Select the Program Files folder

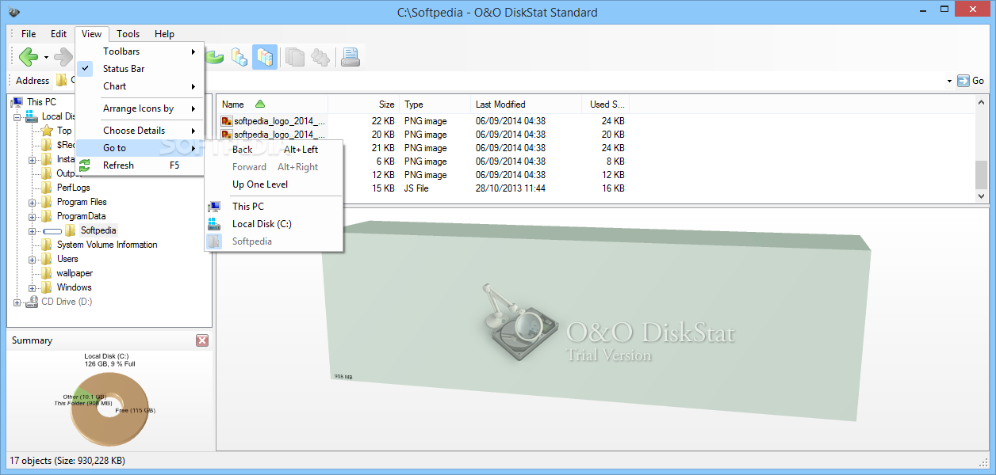82,202
